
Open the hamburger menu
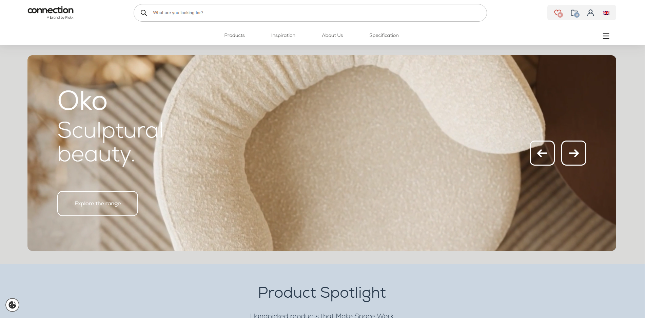(606, 36)
